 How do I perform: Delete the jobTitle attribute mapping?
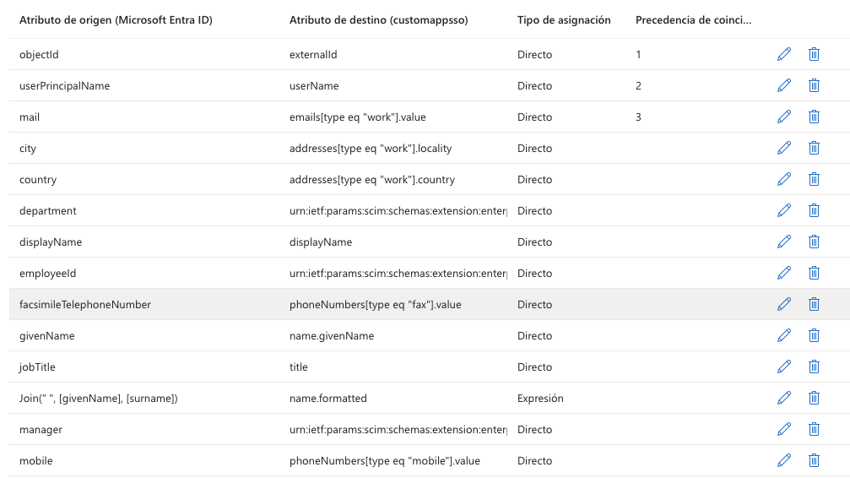point(814,367)
